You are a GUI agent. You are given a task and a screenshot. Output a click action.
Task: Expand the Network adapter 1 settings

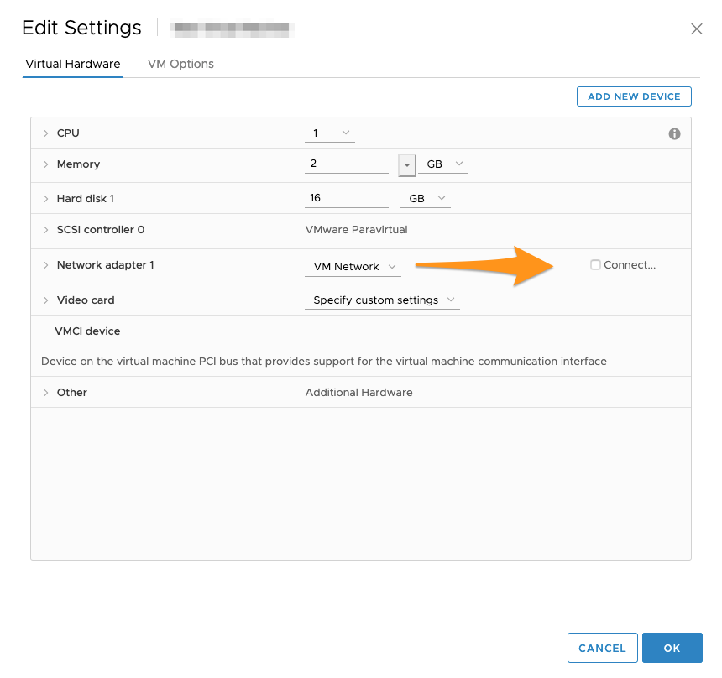tap(44, 264)
